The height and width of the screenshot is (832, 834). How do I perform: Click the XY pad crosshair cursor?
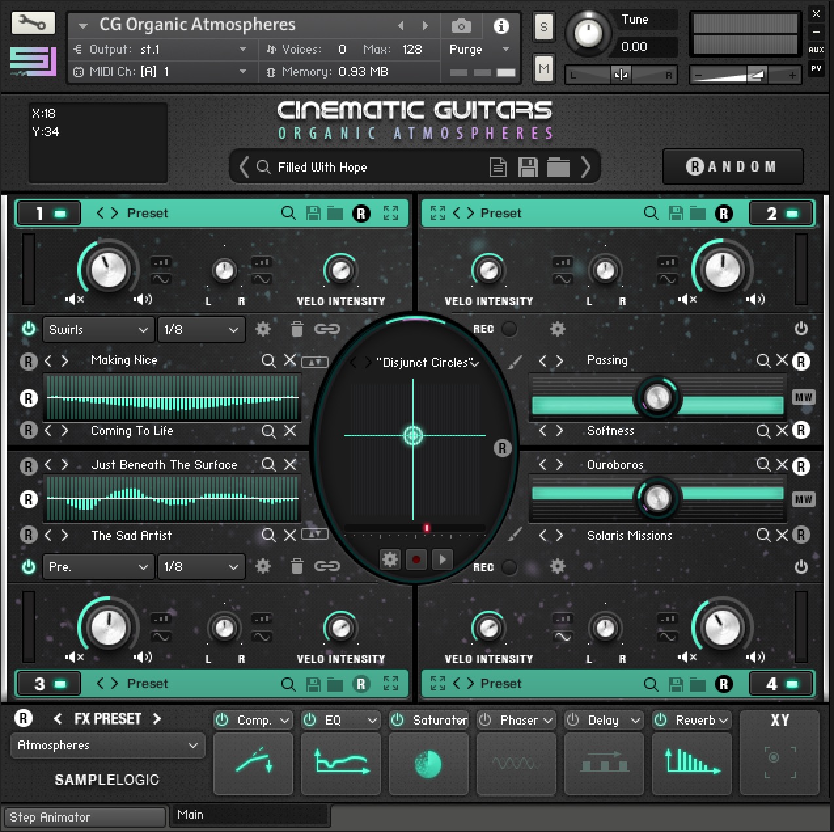413,435
